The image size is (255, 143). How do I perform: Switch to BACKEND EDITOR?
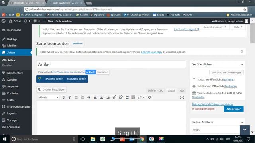(x=54, y=79)
